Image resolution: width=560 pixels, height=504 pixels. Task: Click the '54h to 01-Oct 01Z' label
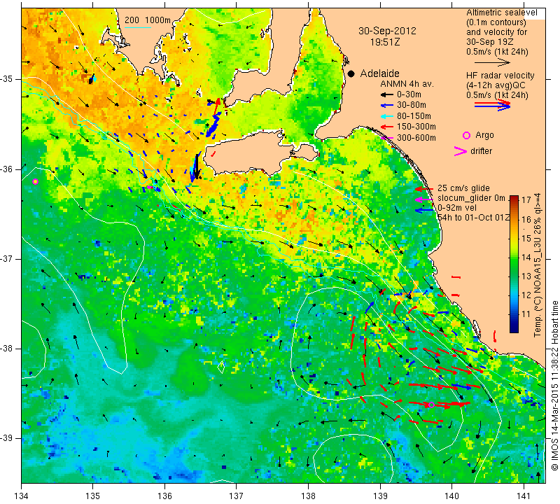point(474,218)
